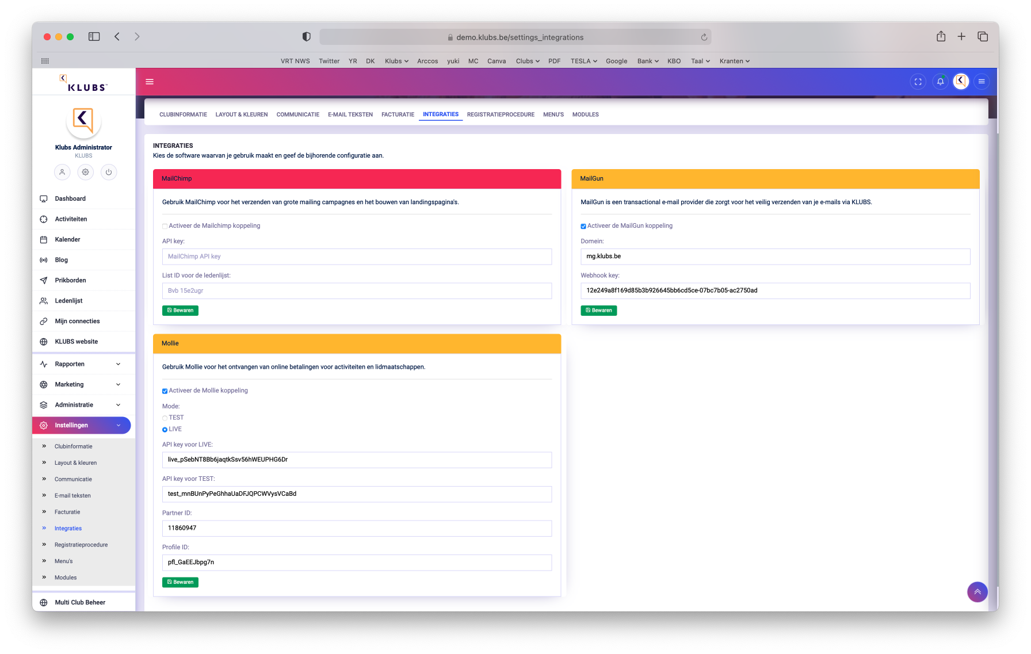Reload the page in address bar
The width and height of the screenshot is (1031, 654).
pos(704,37)
